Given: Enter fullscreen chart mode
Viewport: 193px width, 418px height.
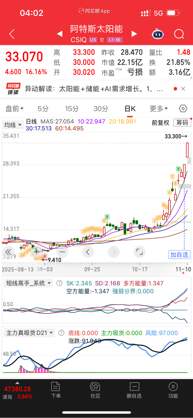Looking at the screenshot, I should [139, 252].
